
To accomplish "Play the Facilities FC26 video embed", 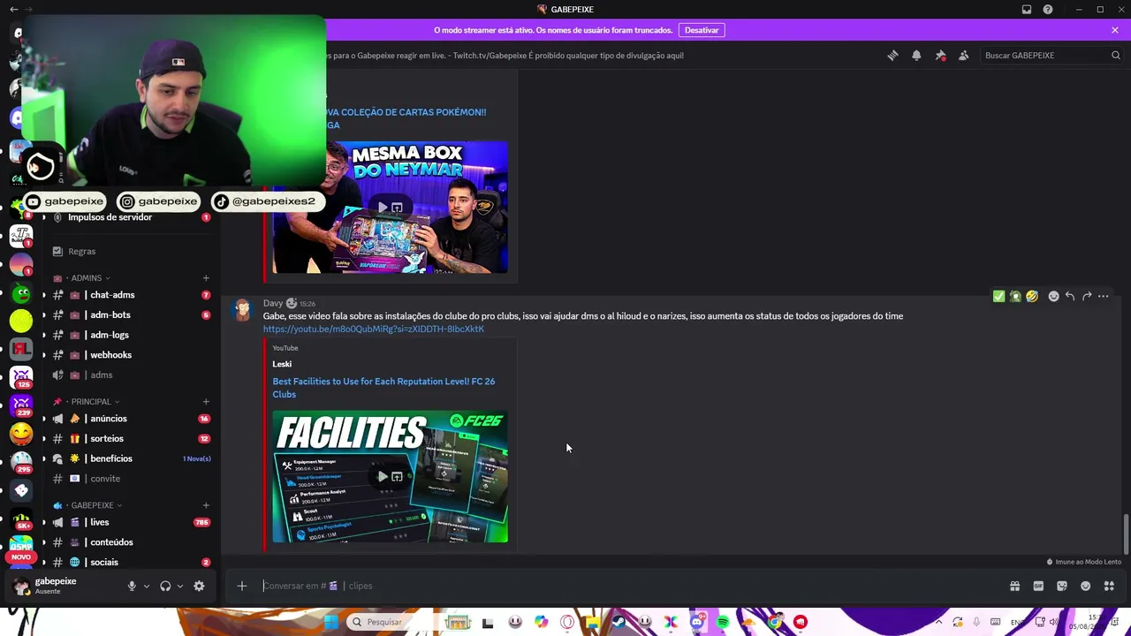I will click(x=383, y=476).
